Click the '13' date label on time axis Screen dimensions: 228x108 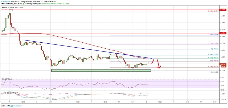173,102
